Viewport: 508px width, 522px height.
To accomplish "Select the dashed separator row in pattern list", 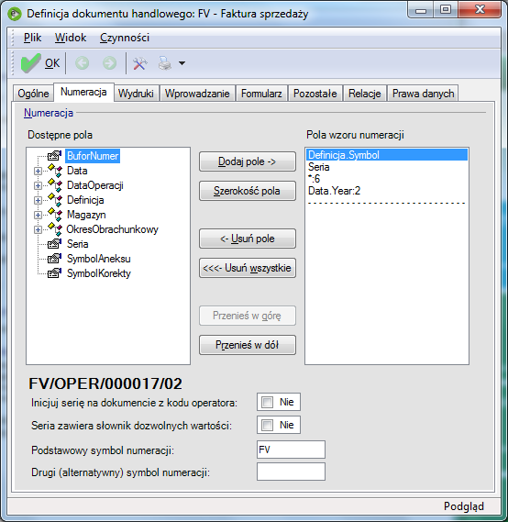I will [x=387, y=203].
